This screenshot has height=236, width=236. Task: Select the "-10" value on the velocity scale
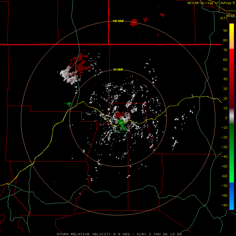click(x=224, y=128)
